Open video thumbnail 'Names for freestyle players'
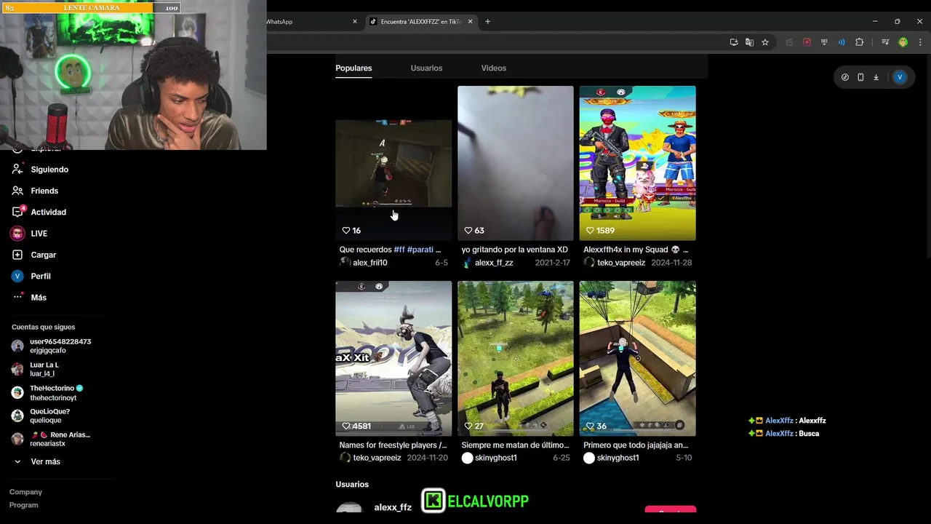Image resolution: width=931 pixels, height=524 pixels. 393,358
